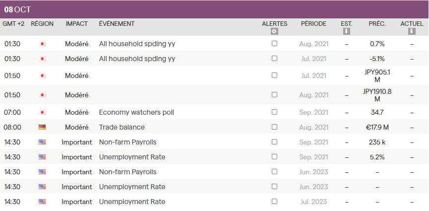
Task: Click the alerts settings gear icon
Action: [275, 31]
